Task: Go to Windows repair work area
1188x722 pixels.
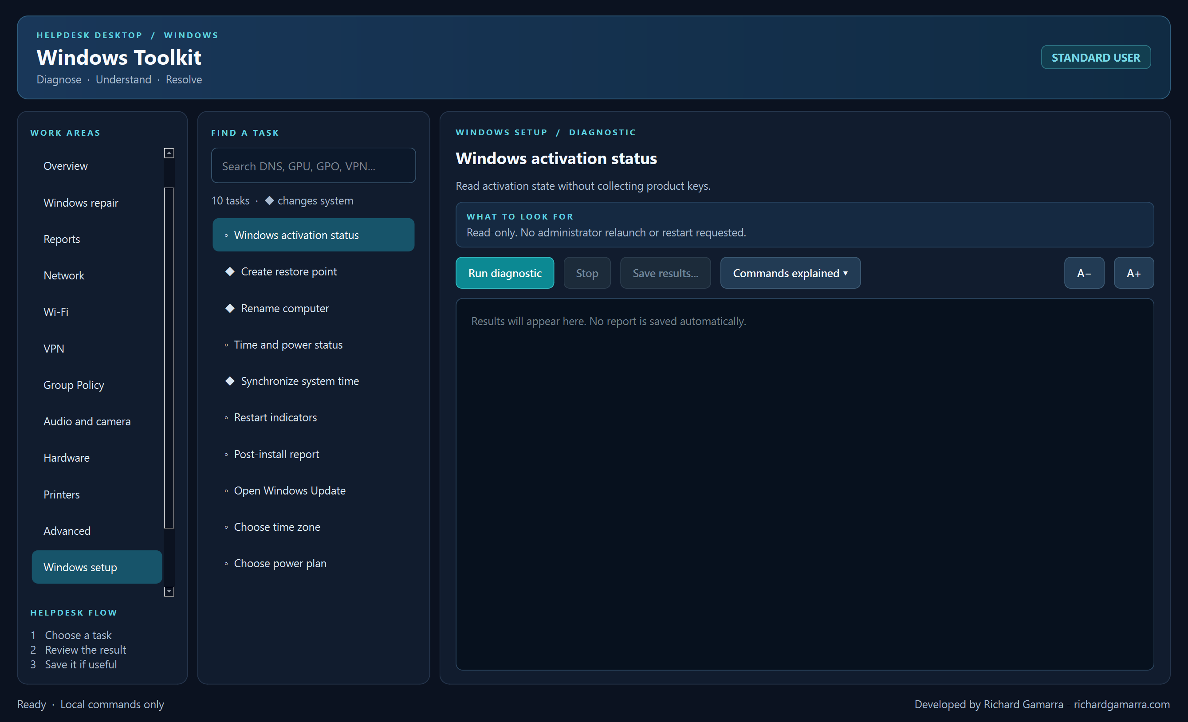Action: (96, 202)
